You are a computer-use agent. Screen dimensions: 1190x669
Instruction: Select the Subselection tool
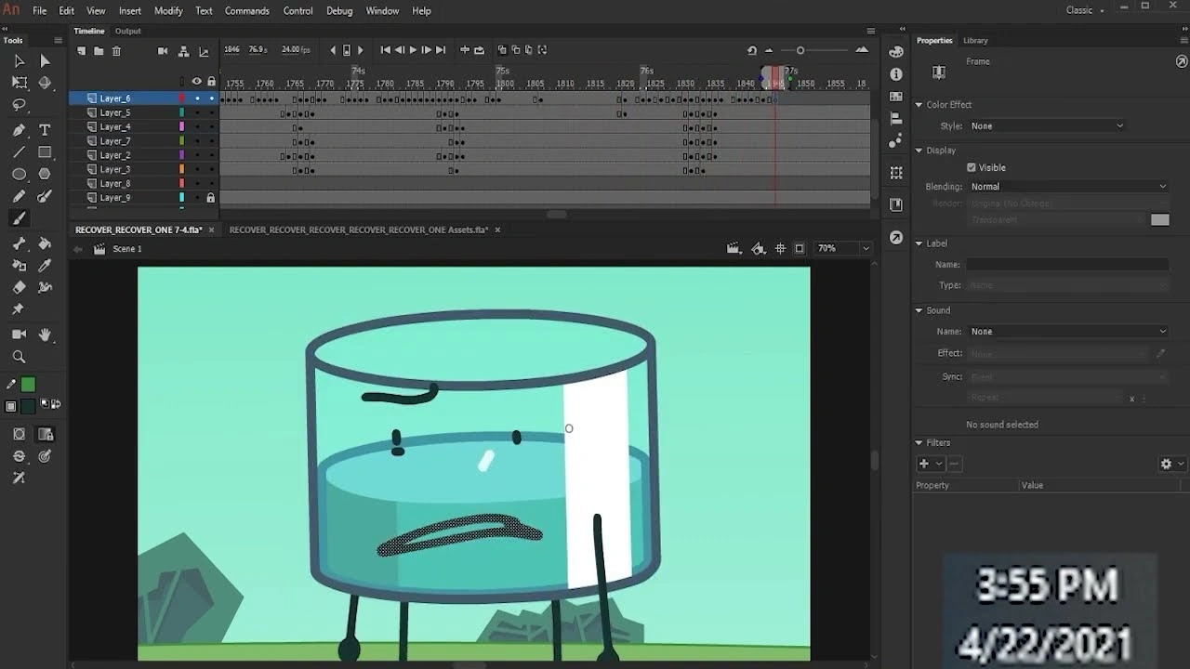pos(45,61)
